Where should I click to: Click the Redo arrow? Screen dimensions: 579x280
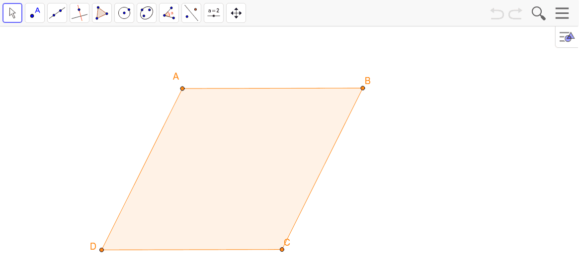[515, 13]
